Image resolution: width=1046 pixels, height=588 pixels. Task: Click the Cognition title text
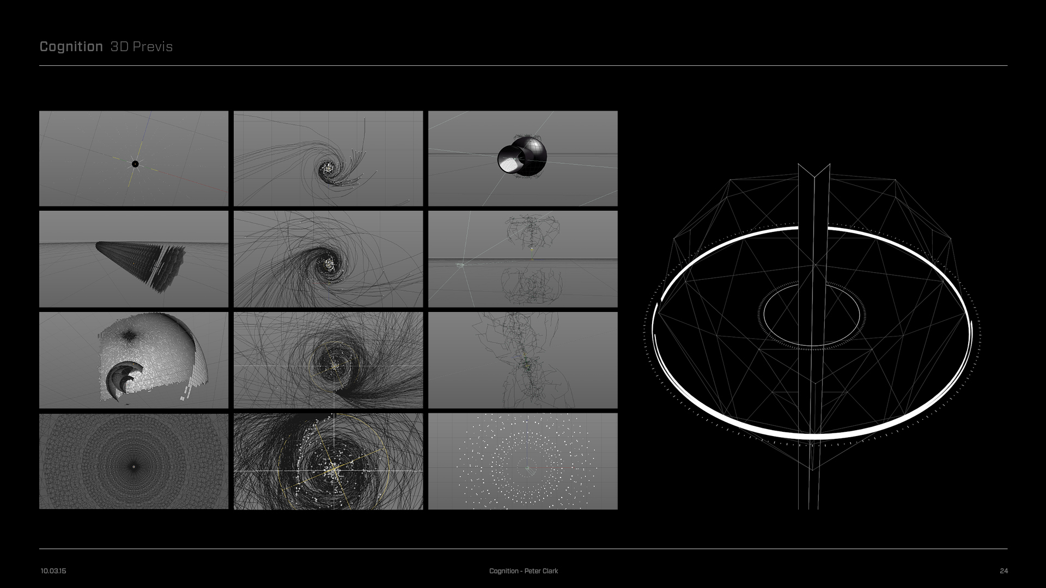click(x=71, y=47)
